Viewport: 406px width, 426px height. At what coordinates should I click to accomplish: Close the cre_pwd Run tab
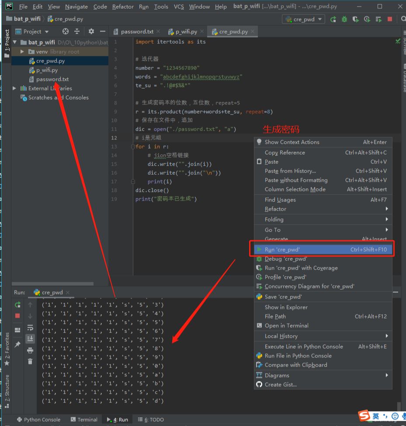coord(68,292)
